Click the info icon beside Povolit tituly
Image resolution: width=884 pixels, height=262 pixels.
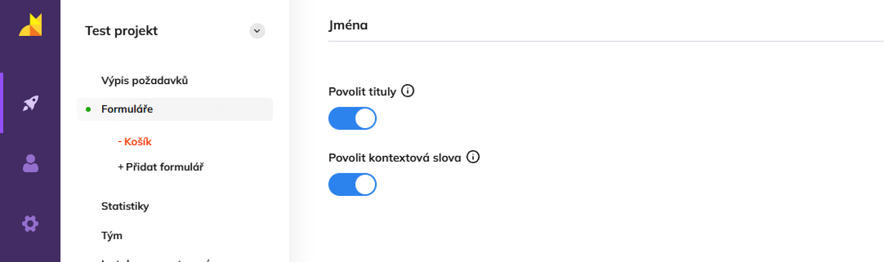click(x=407, y=91)
